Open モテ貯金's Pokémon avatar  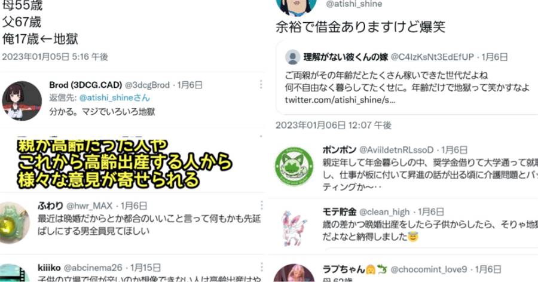pyautogui.click(x=294, y=228)
